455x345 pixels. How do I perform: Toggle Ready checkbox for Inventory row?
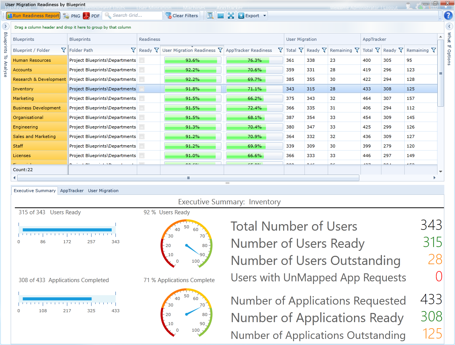point(142,89)
